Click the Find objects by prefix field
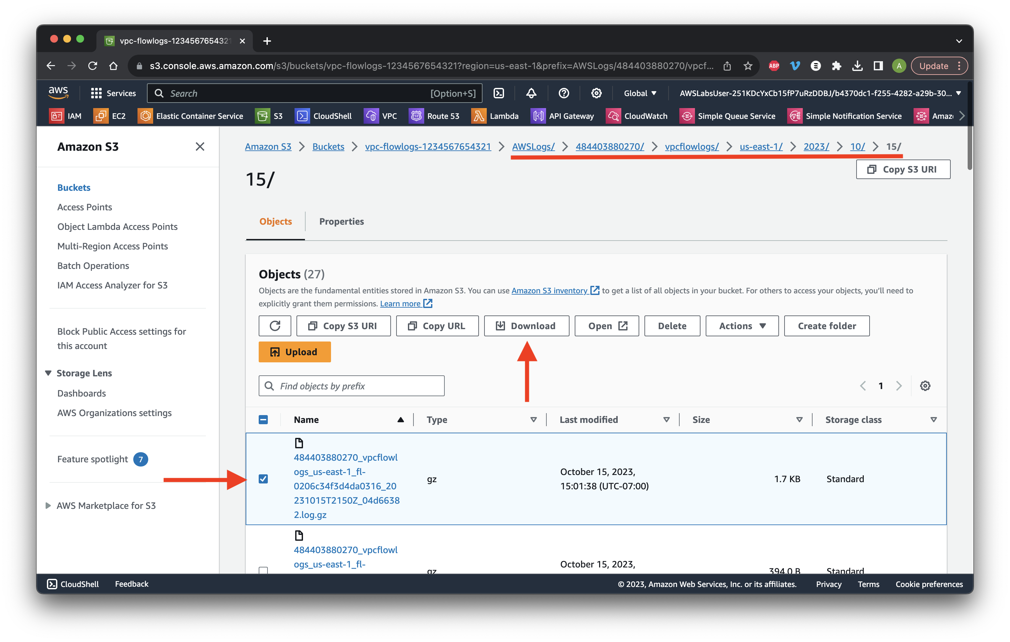The image size is (1010, 642). coord(352,385)
